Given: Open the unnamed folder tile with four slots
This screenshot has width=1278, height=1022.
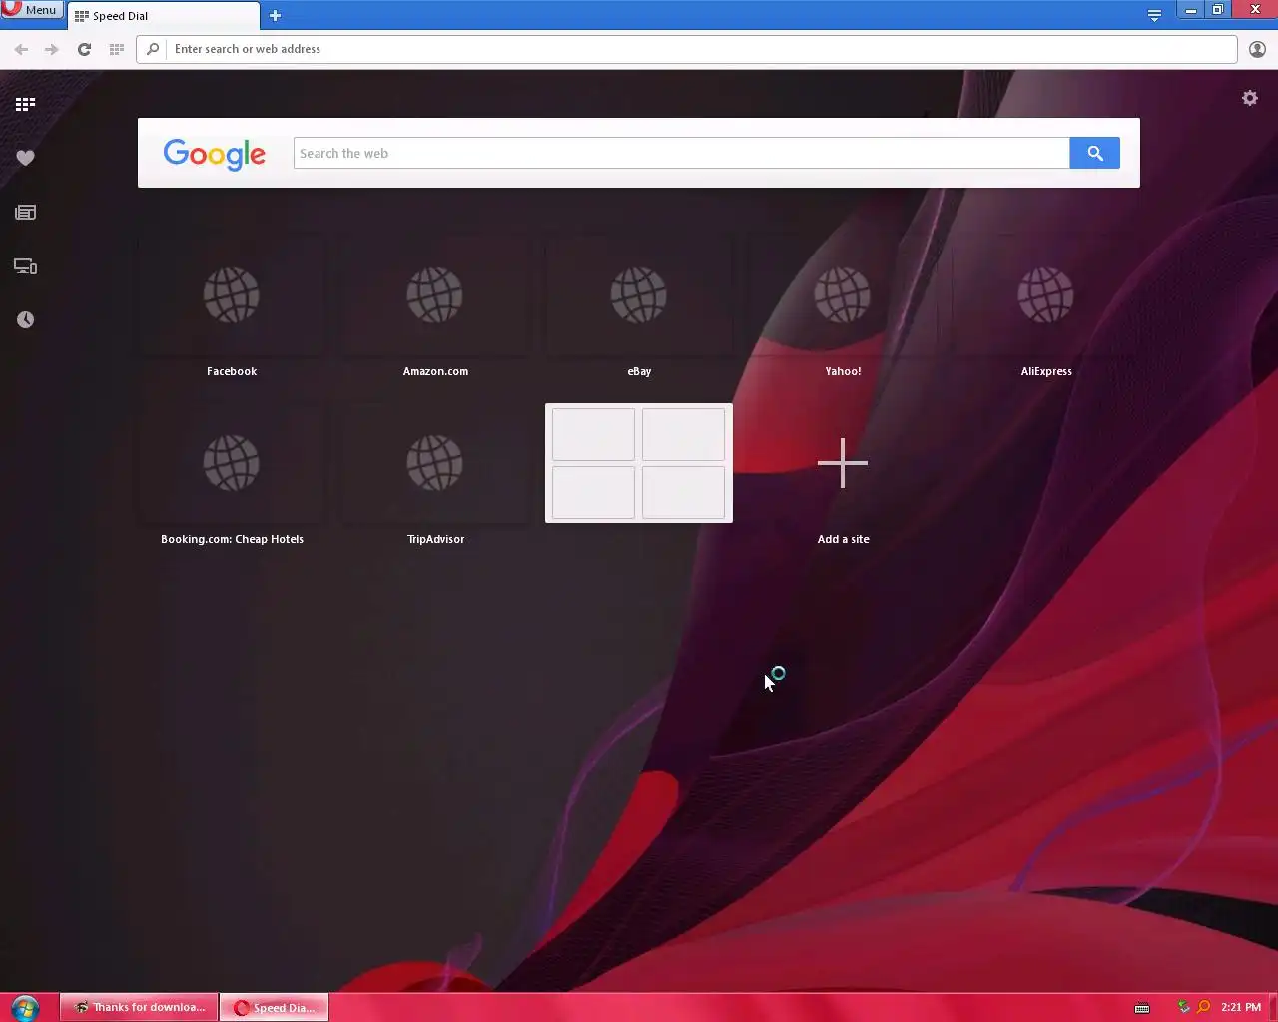Looking at the screenshot, I should (639, 463).
